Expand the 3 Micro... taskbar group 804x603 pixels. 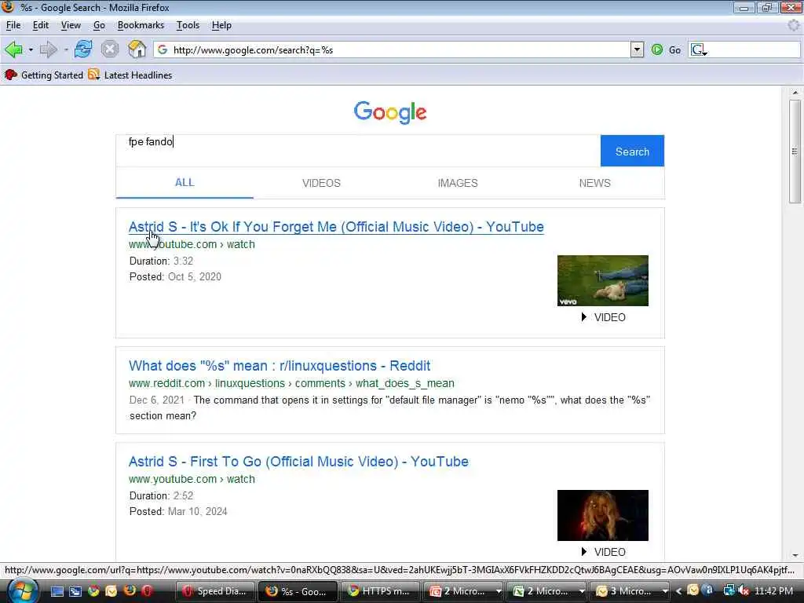click(665, 591)
